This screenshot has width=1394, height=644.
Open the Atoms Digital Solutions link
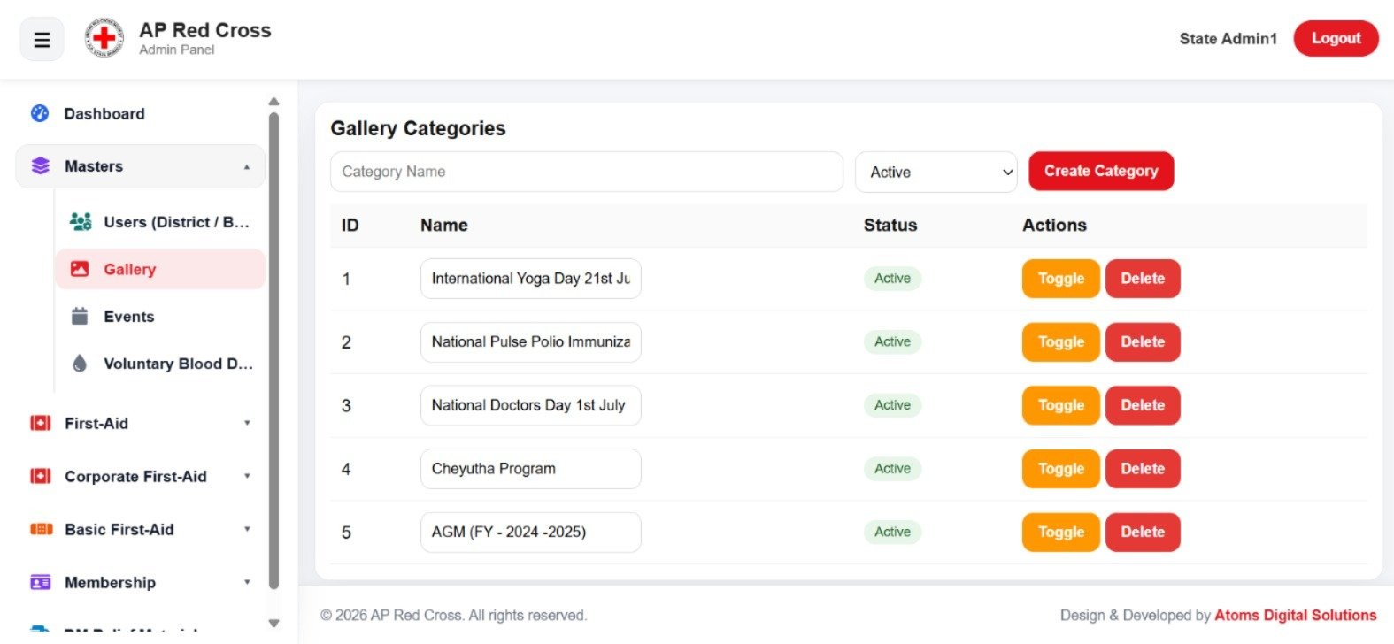1295,616
